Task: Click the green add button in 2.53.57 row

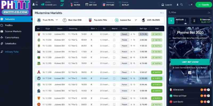Action: (x=157, y=72)
